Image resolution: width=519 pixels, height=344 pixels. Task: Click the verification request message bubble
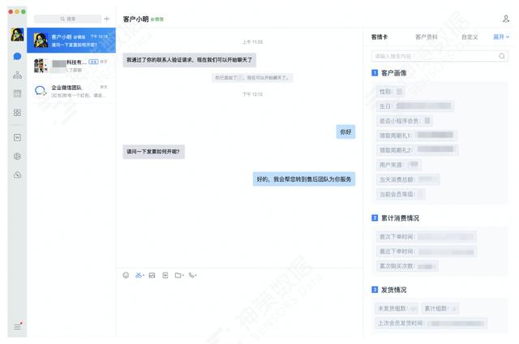click(189, 60)
